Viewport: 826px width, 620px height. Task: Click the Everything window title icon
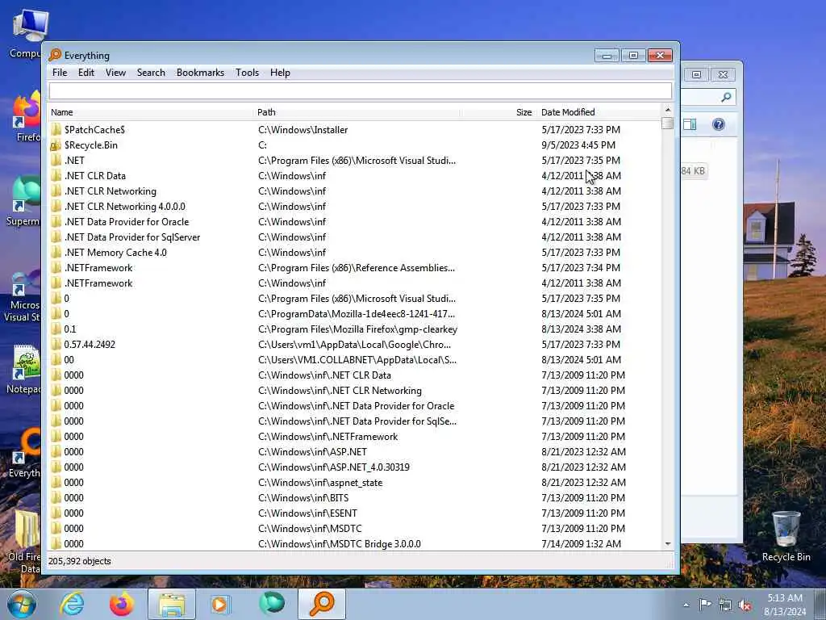(55, 56)
